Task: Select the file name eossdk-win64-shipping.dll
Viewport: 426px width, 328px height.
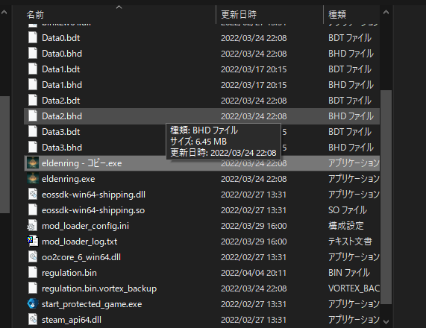Action: (x=93, y=195)
